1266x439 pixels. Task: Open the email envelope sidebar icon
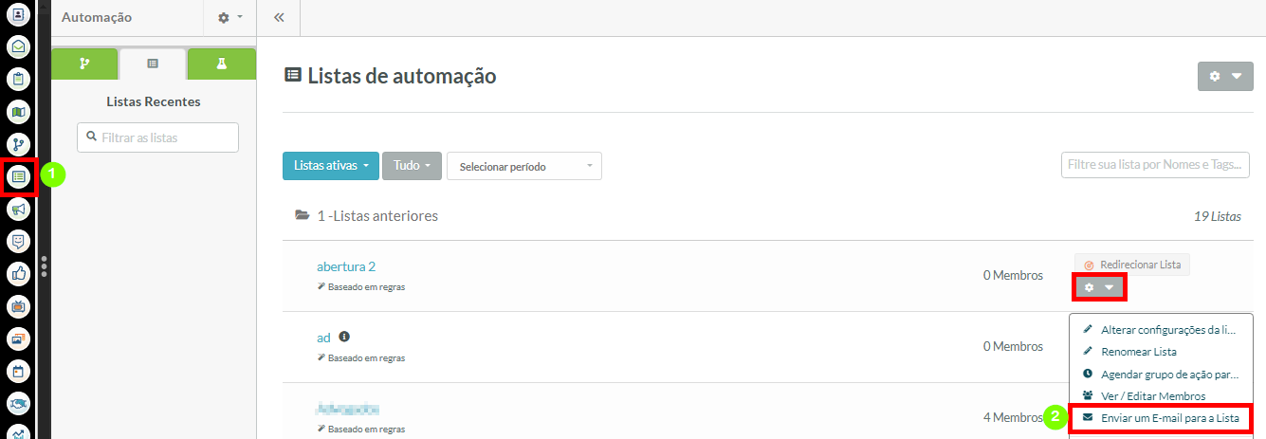pos(19,46)
